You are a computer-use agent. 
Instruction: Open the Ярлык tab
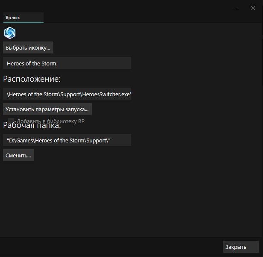pos(23,18)
